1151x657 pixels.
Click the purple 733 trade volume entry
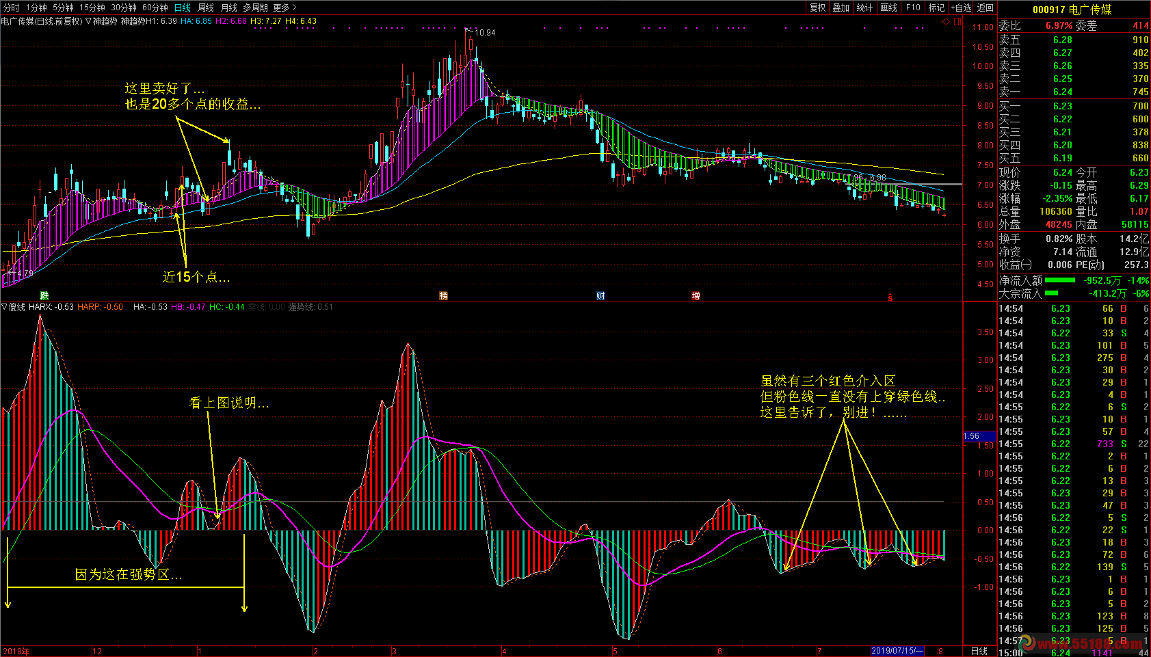[x=1104, y=444]
